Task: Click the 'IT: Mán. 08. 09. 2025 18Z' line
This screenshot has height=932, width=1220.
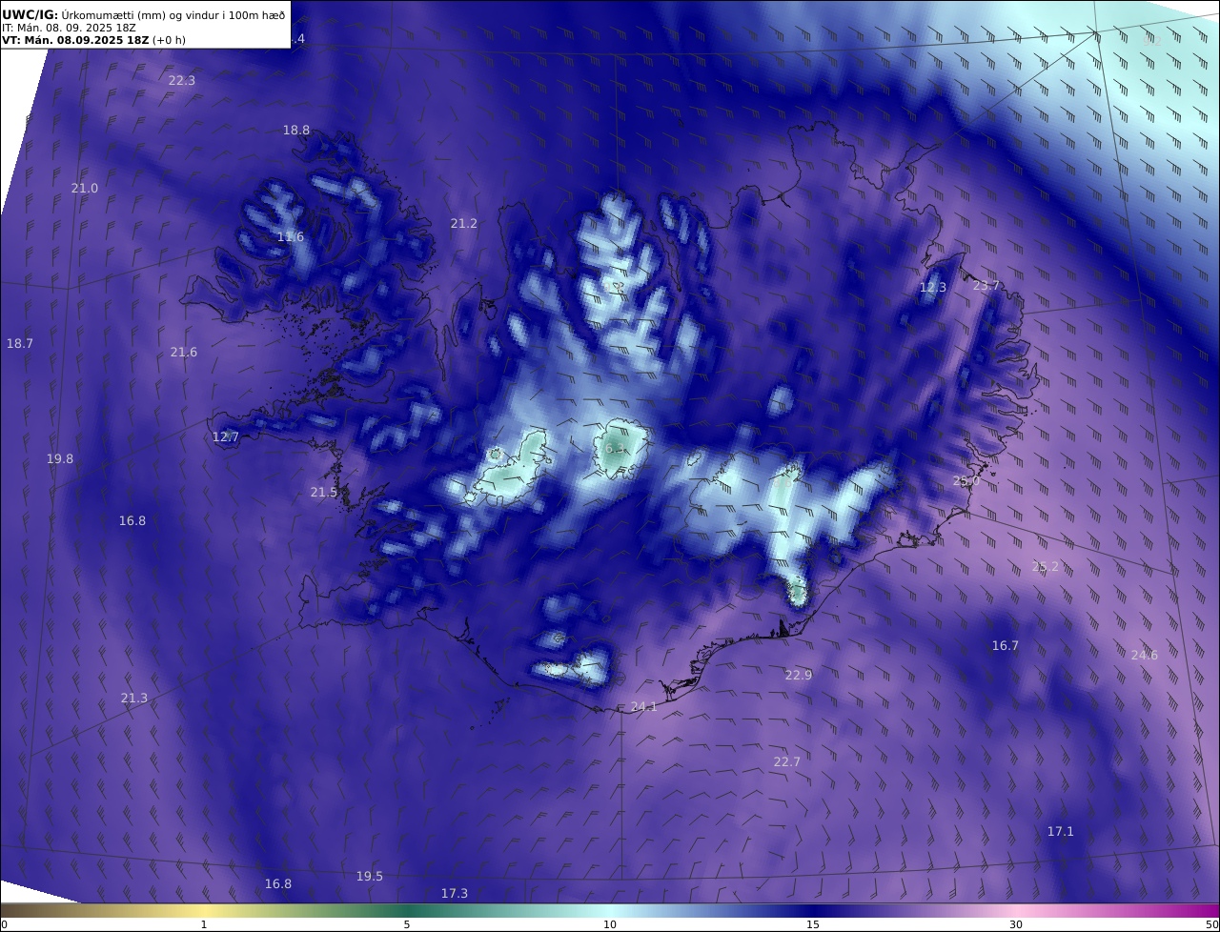Action: (x=69, y=28)
